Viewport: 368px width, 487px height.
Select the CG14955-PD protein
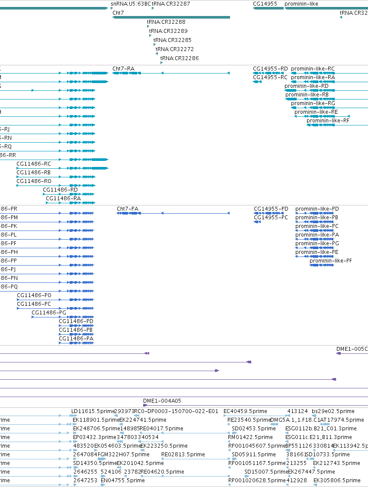click(x=269, y=213)
